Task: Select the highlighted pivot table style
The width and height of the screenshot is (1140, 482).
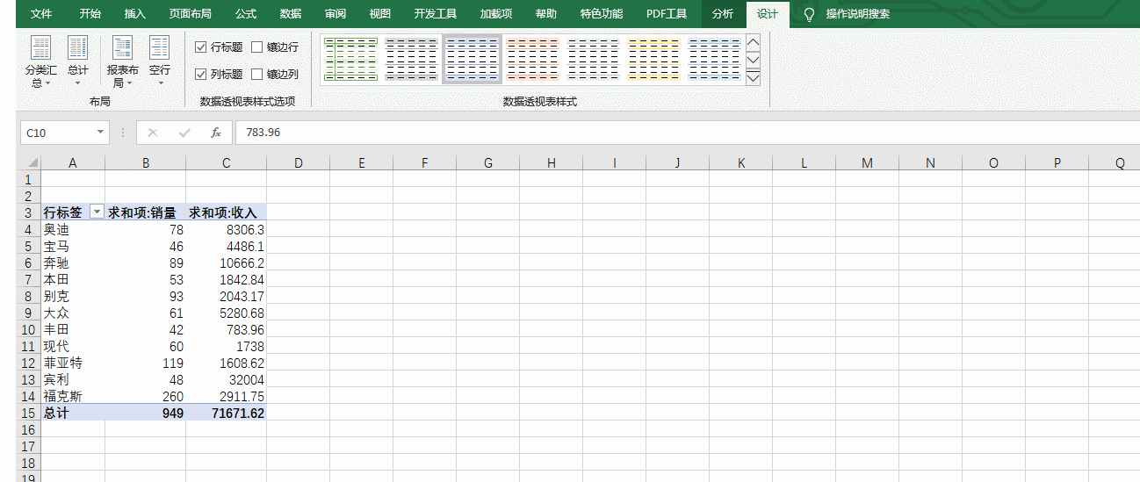Action: (472, 59)
